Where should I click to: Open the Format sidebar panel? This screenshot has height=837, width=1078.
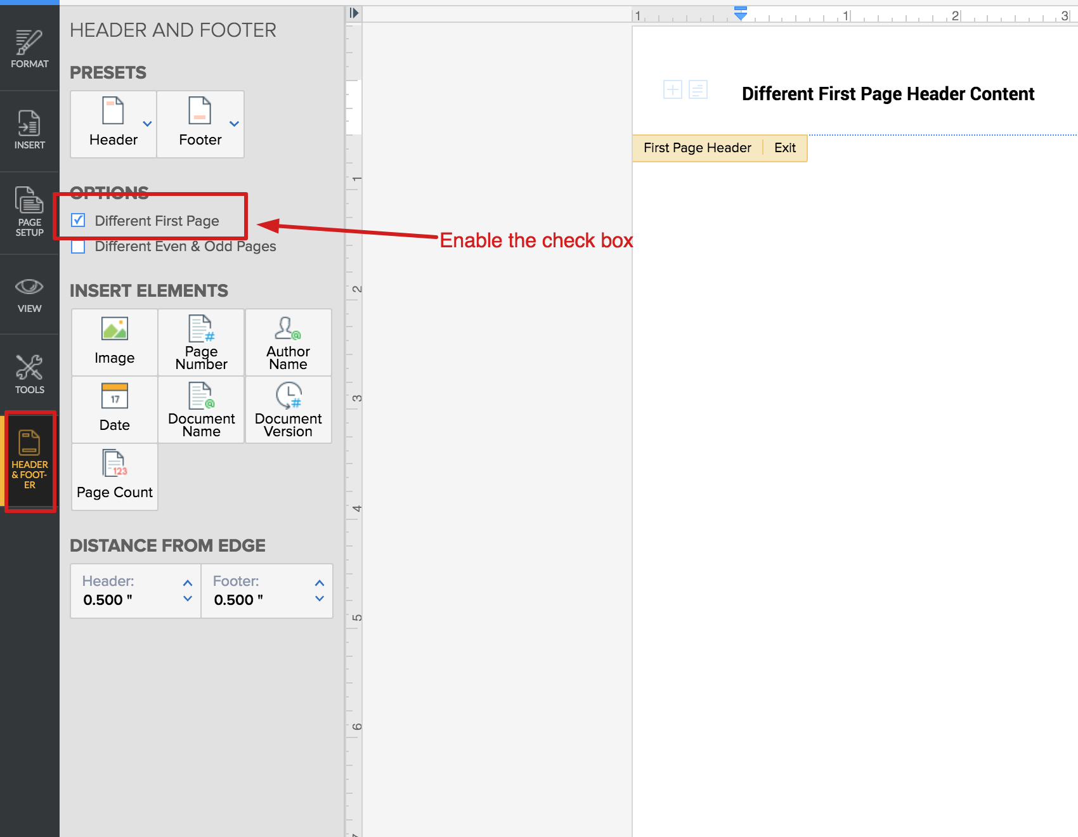tap(29, 49)
